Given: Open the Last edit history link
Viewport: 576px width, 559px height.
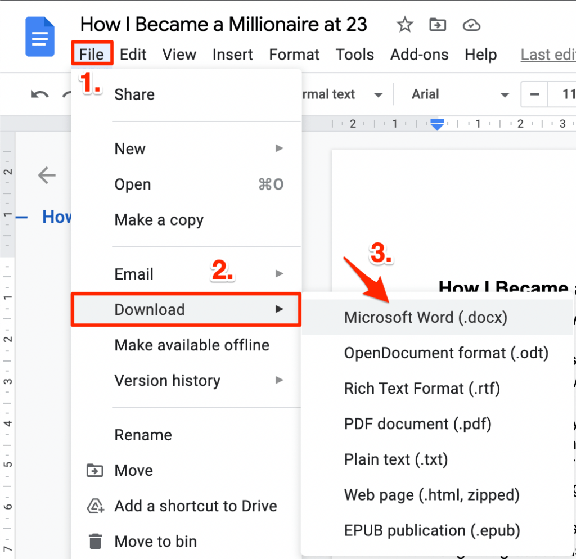Looking at the screenshot, I should coord(548,55).
